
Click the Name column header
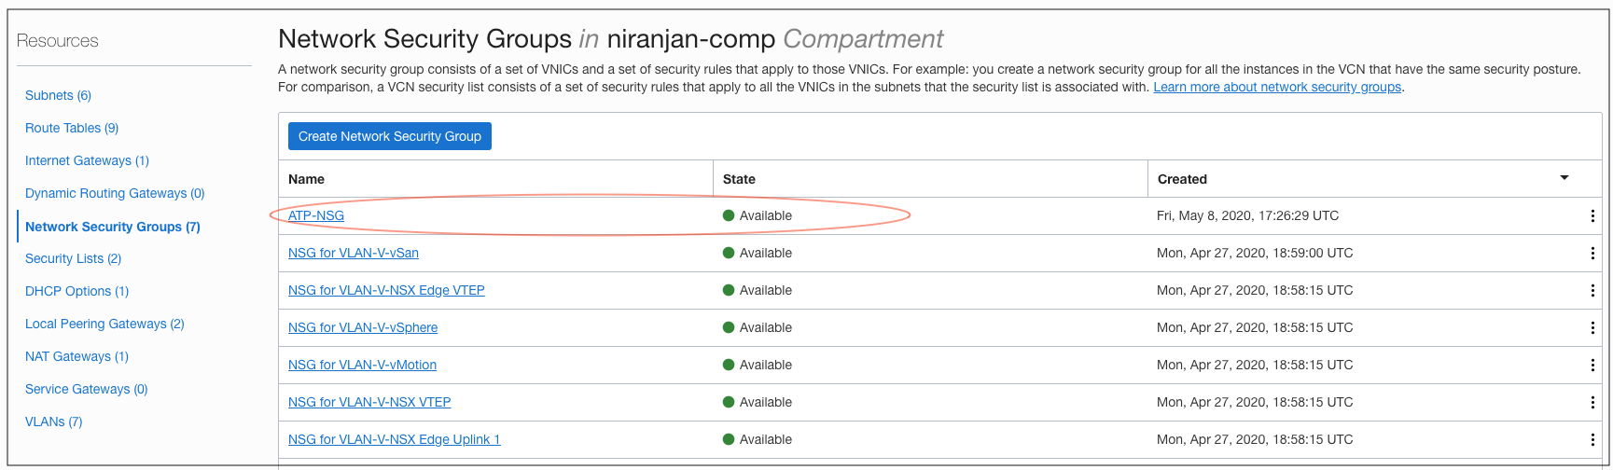[306, 179]
